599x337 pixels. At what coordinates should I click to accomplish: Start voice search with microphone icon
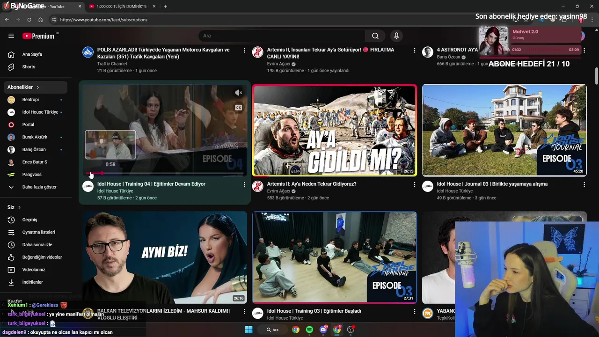(396, 36)
